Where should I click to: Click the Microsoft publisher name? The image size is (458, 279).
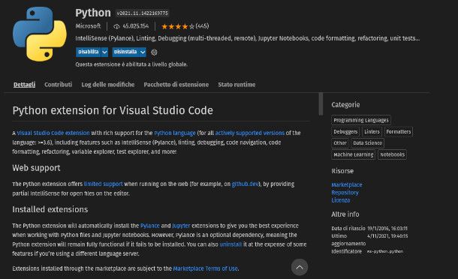coord(88,26)
